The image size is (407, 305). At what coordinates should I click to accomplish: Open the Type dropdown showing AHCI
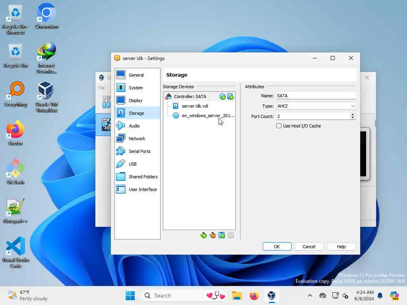316,106
